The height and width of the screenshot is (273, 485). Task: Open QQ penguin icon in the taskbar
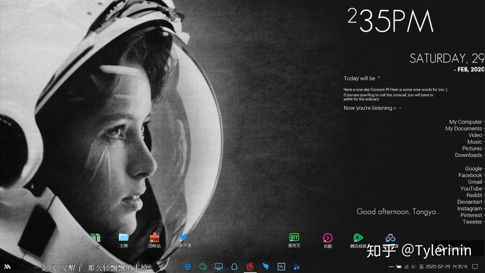tap(234, 267)
